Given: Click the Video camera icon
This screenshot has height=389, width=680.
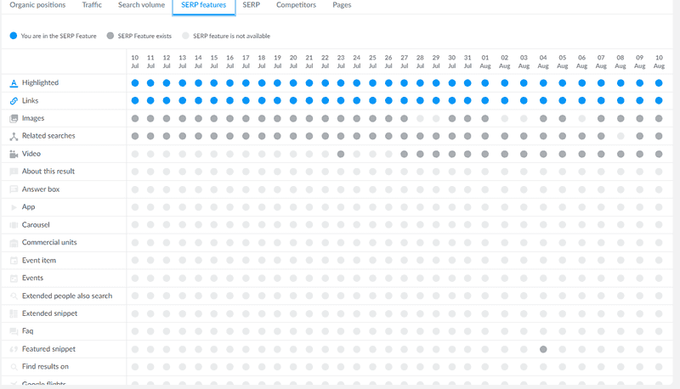Looking at the screenshot, I should coord(14,154).
